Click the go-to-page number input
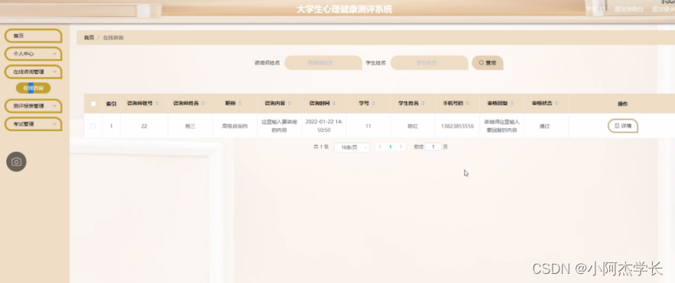The width and height of the screenshot is (675, 283). tap(433, 147)
